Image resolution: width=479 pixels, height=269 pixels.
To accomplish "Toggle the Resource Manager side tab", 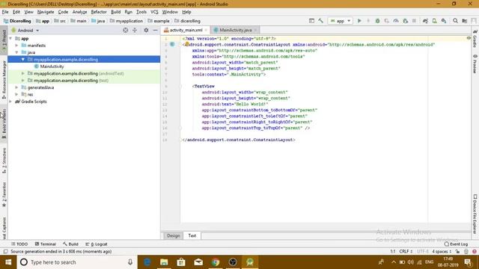I will [4, 79].
